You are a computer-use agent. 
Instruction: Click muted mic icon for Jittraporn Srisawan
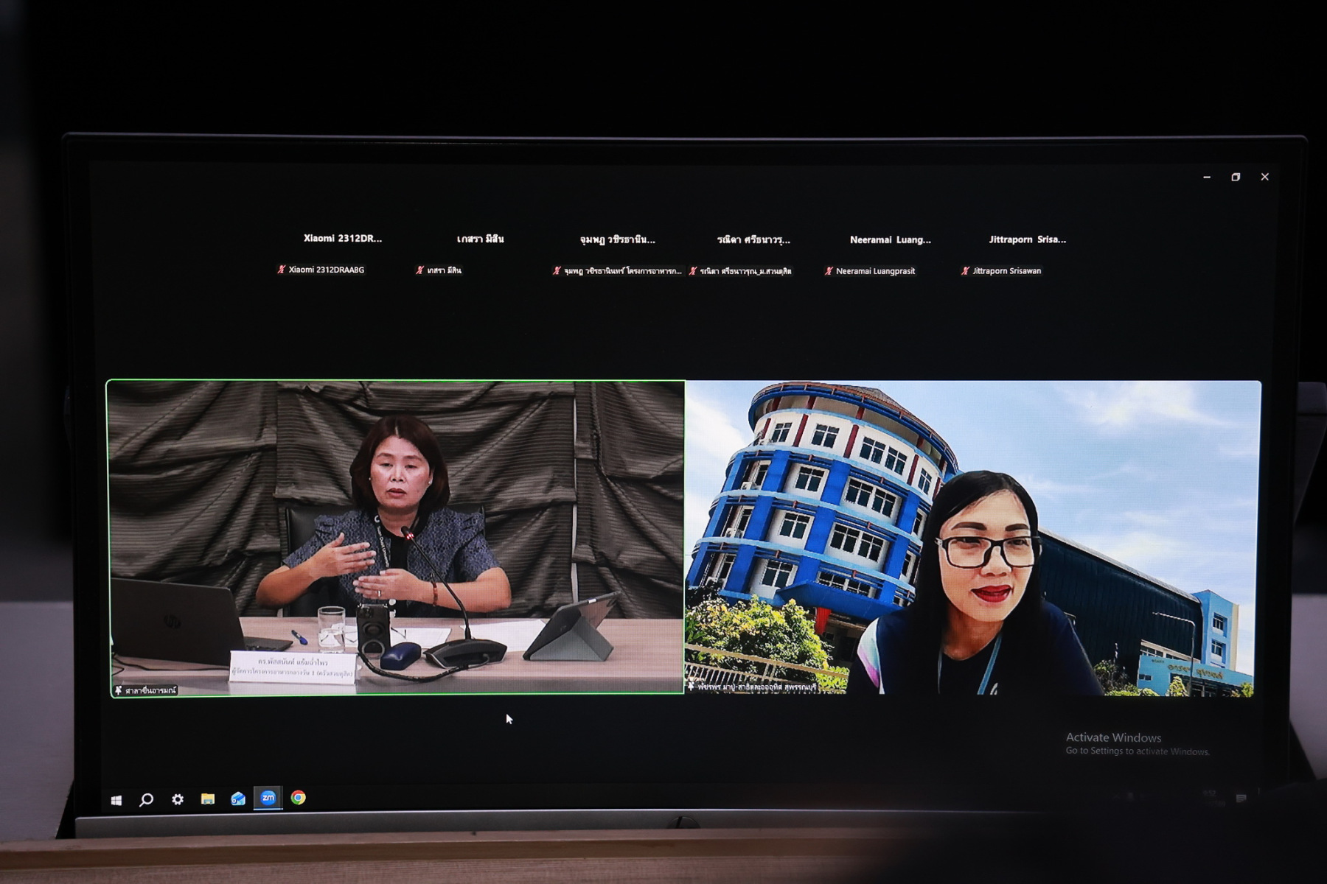(965, 271)
